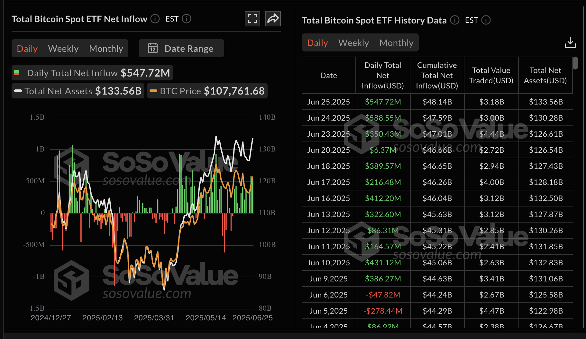Select Weekly in the History Data panel
Screen dimensions: 586x339
353,42
